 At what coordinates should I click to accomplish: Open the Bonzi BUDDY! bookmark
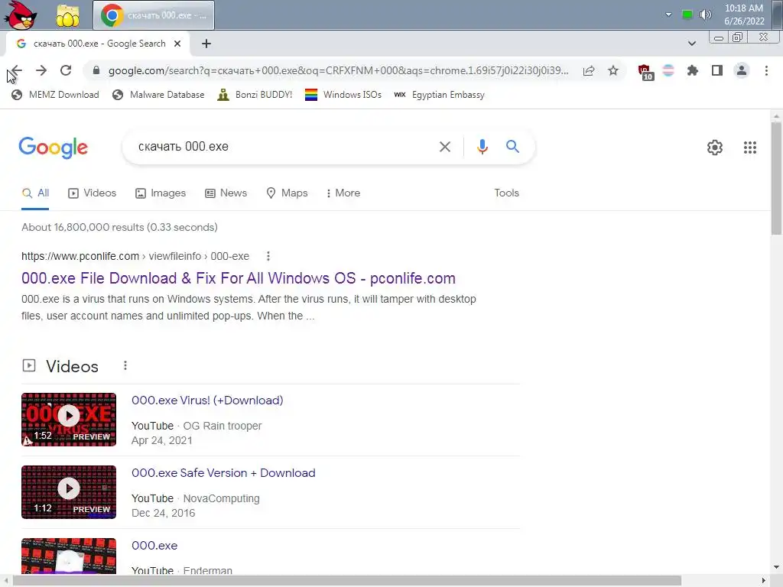tap(255, 95)
